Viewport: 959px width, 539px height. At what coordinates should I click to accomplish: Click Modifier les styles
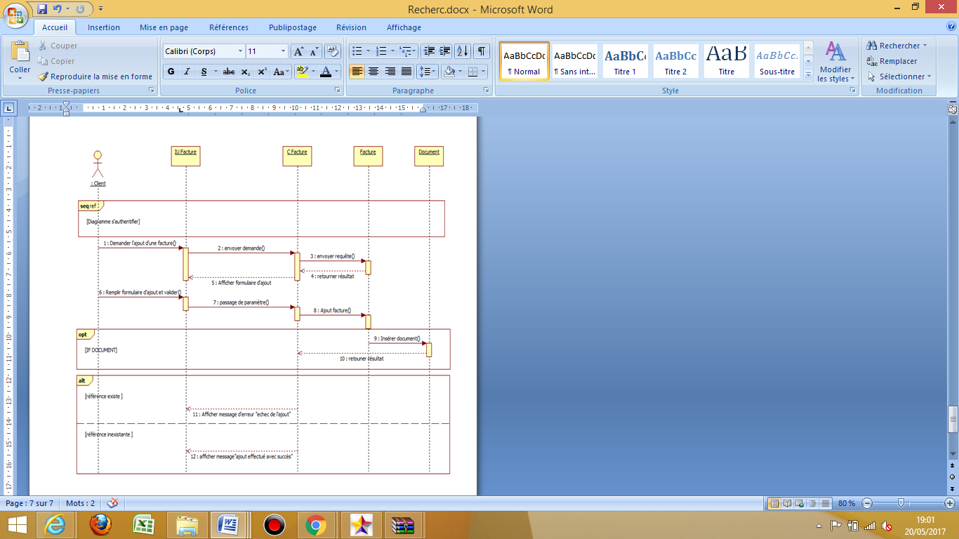pos(835,62)
